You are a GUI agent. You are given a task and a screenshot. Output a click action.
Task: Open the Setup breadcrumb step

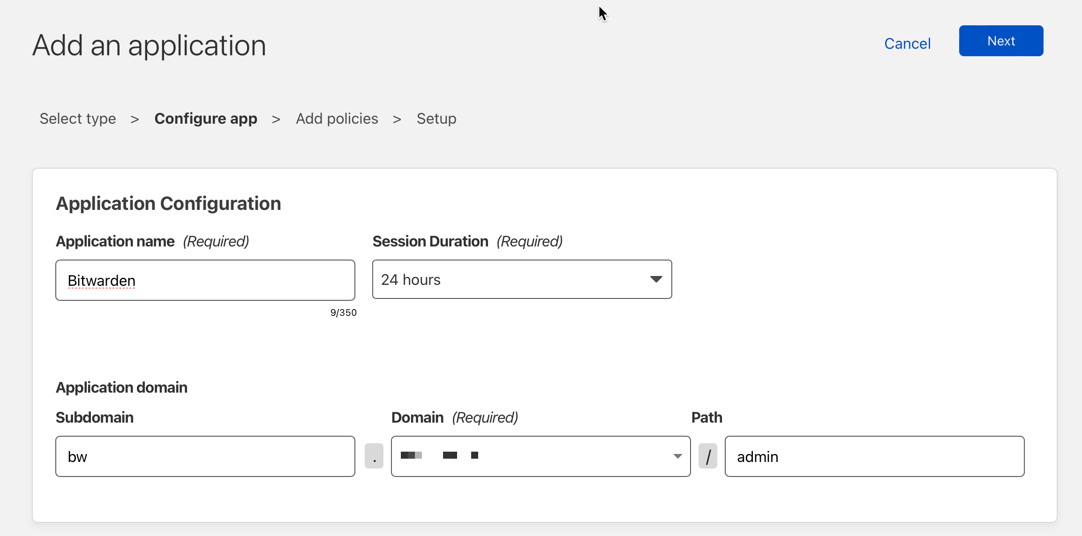(436, 119)
